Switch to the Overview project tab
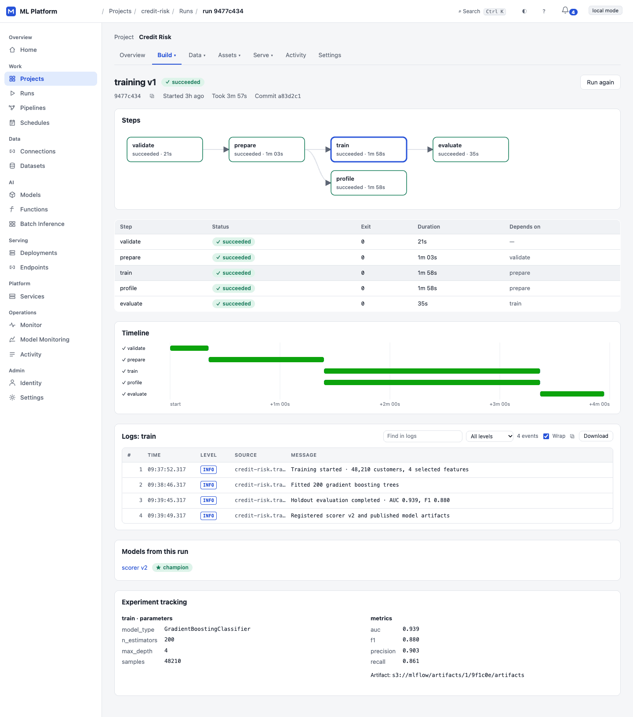Screen dimensions: 633x717 pos(132,55)
